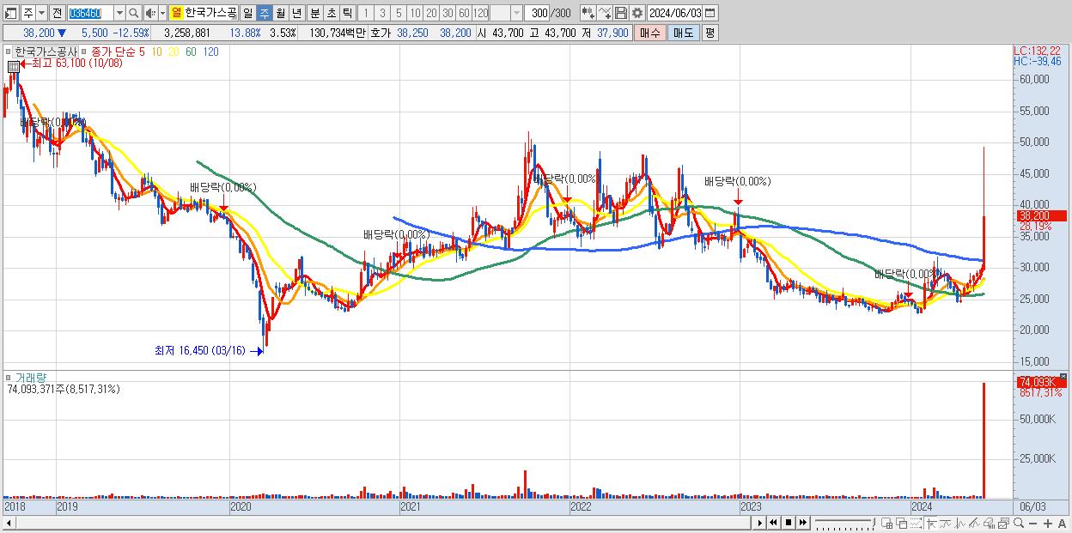Click the 거래량 volume panel label
This screenshot has width=1072, height=533.
[x=33, y=378]
